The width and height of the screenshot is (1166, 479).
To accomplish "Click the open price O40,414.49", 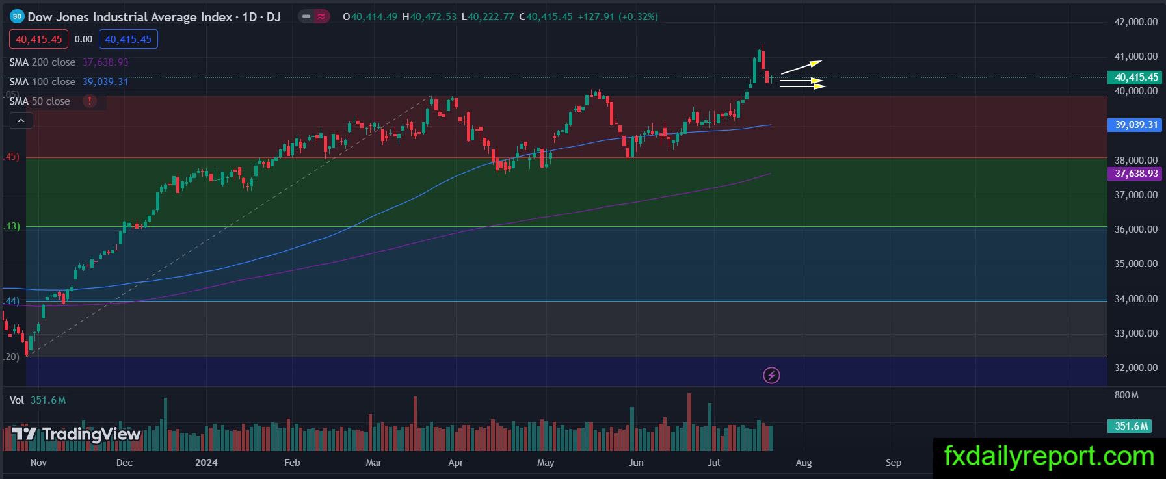I will [x=370, y=17].
